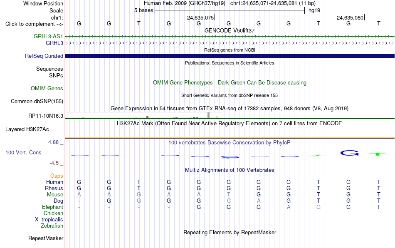This screenshot has height=248, width=395.
Task: Click the Gaps row label
Action: click(x=57, y=176)
